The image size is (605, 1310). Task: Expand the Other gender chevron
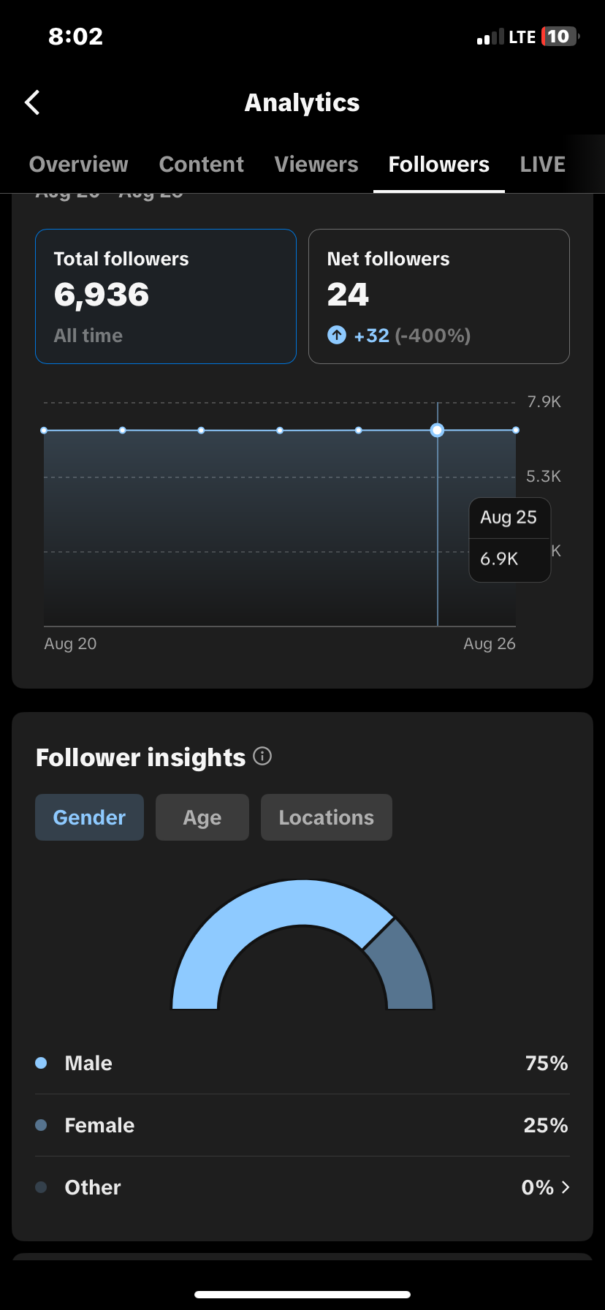pos(565,1187)
